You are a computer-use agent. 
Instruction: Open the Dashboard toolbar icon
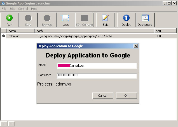point(145,18)
